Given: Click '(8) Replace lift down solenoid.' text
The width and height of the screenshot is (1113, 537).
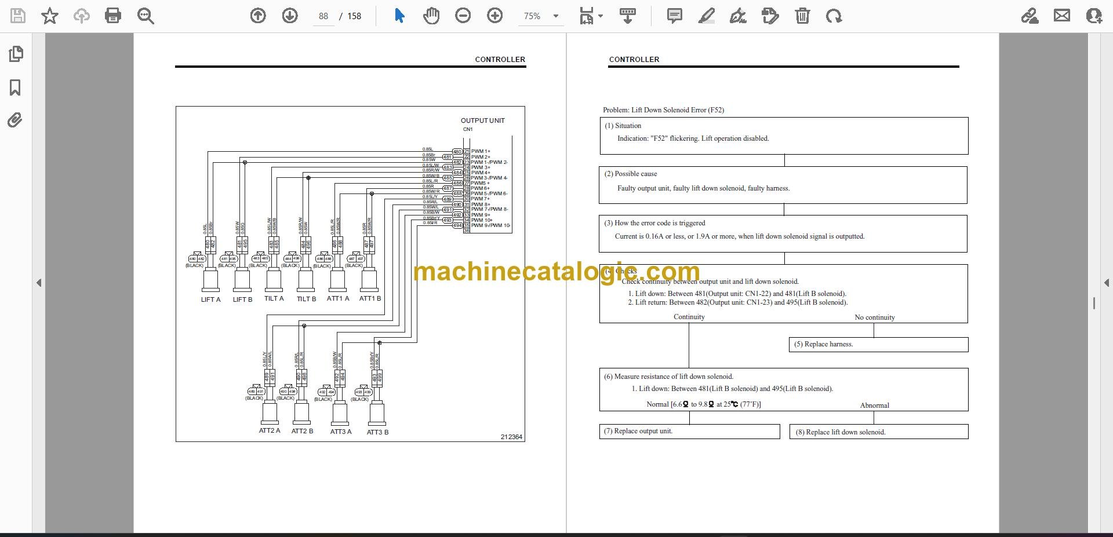Looking at the screenshot, I should click(x=841, y=432).
